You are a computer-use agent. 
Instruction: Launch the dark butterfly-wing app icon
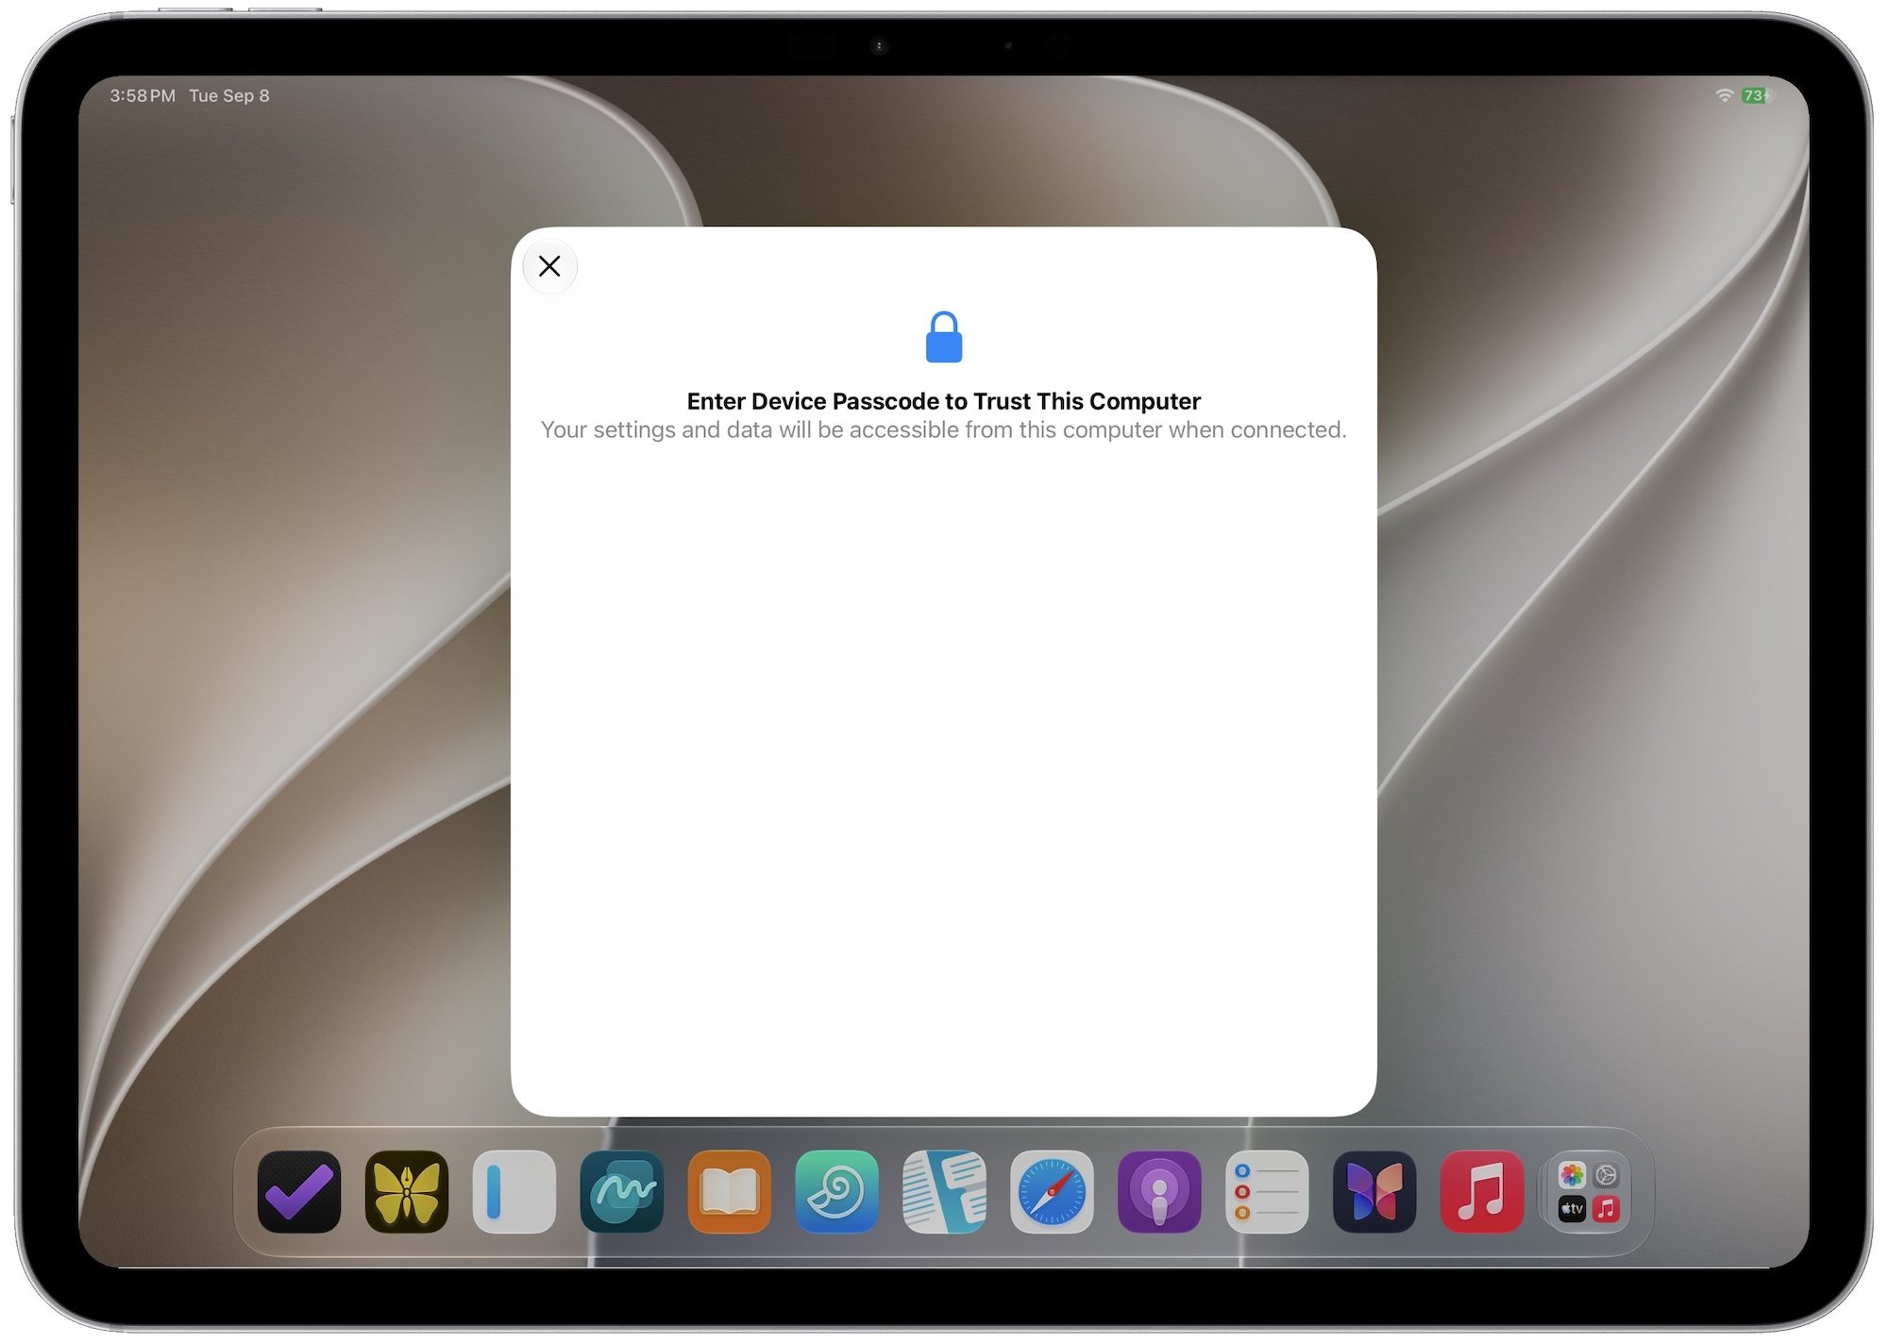tap(1375, 1192)
